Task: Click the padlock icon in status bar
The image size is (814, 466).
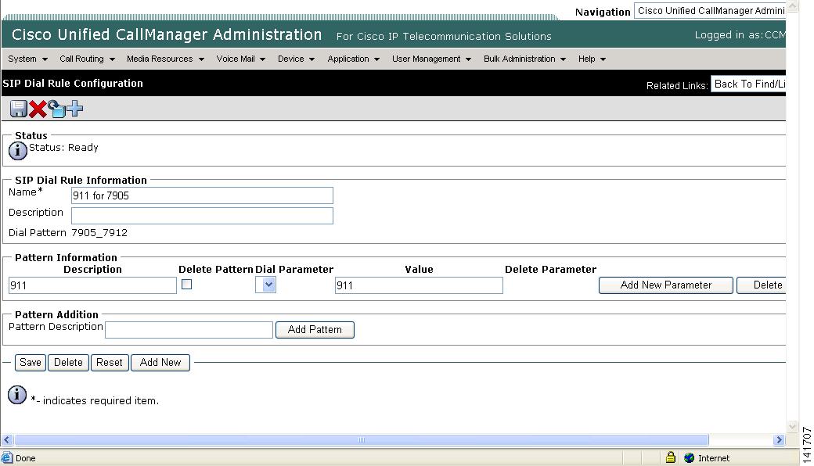Action: (x=670, y=457)
